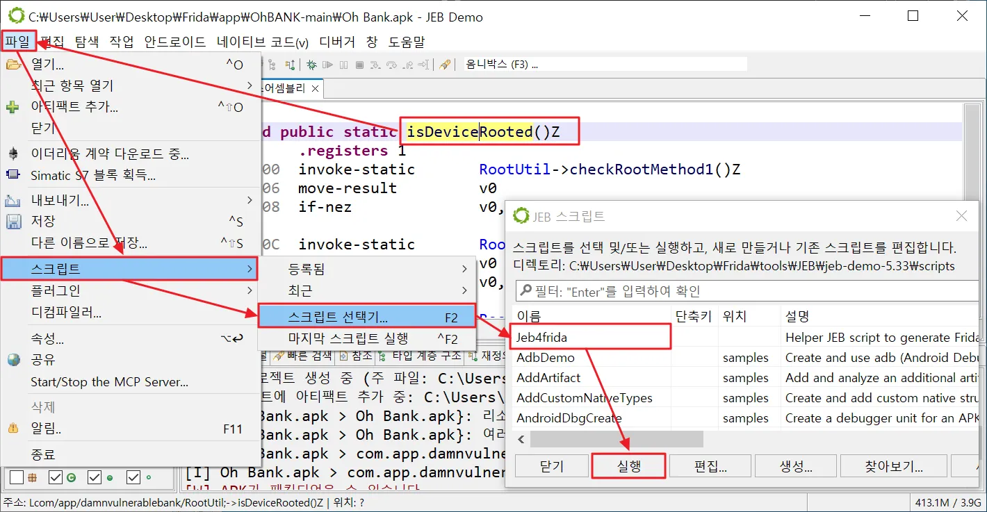Open the 스크립트 submenu
Viewport: 987px width, 512px height.
pos(130,268)
